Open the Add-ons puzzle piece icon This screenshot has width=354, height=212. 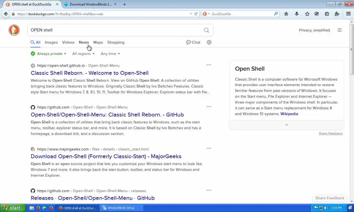point(337,14)
